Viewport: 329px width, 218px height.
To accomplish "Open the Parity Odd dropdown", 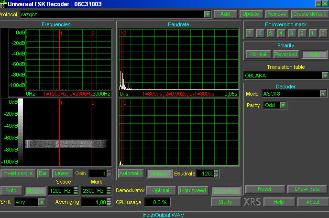I will click(x=283, y=105).
